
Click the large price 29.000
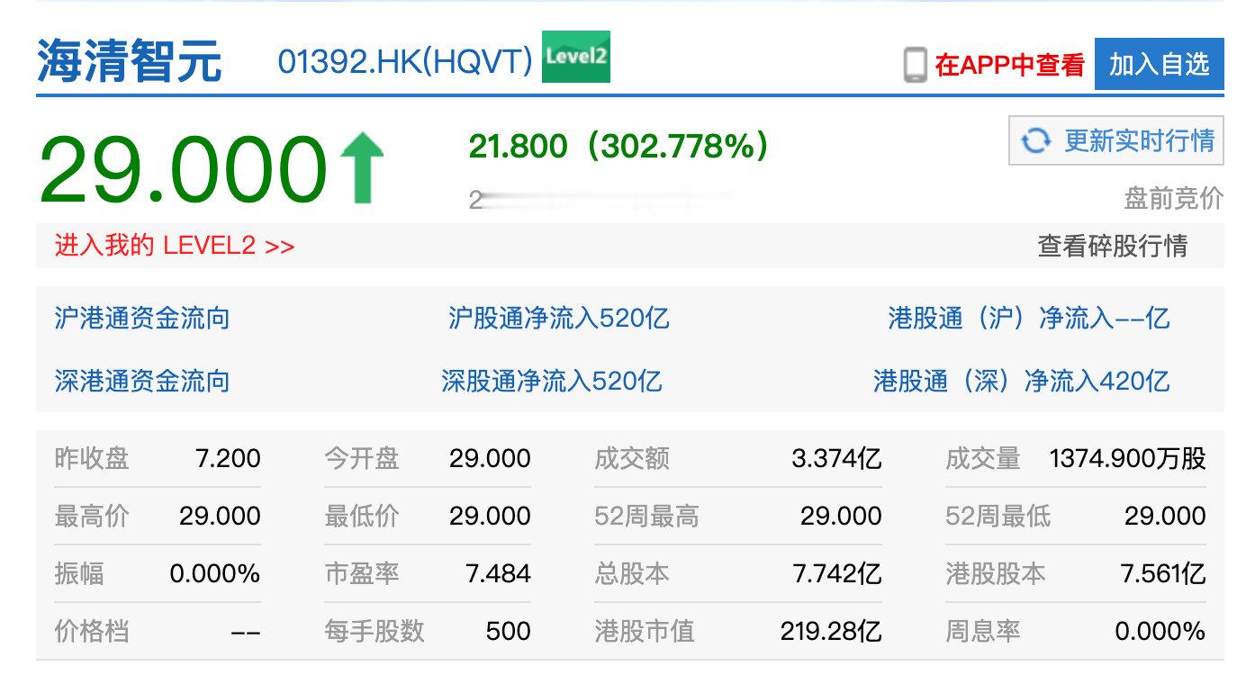[x=183, y=168]
